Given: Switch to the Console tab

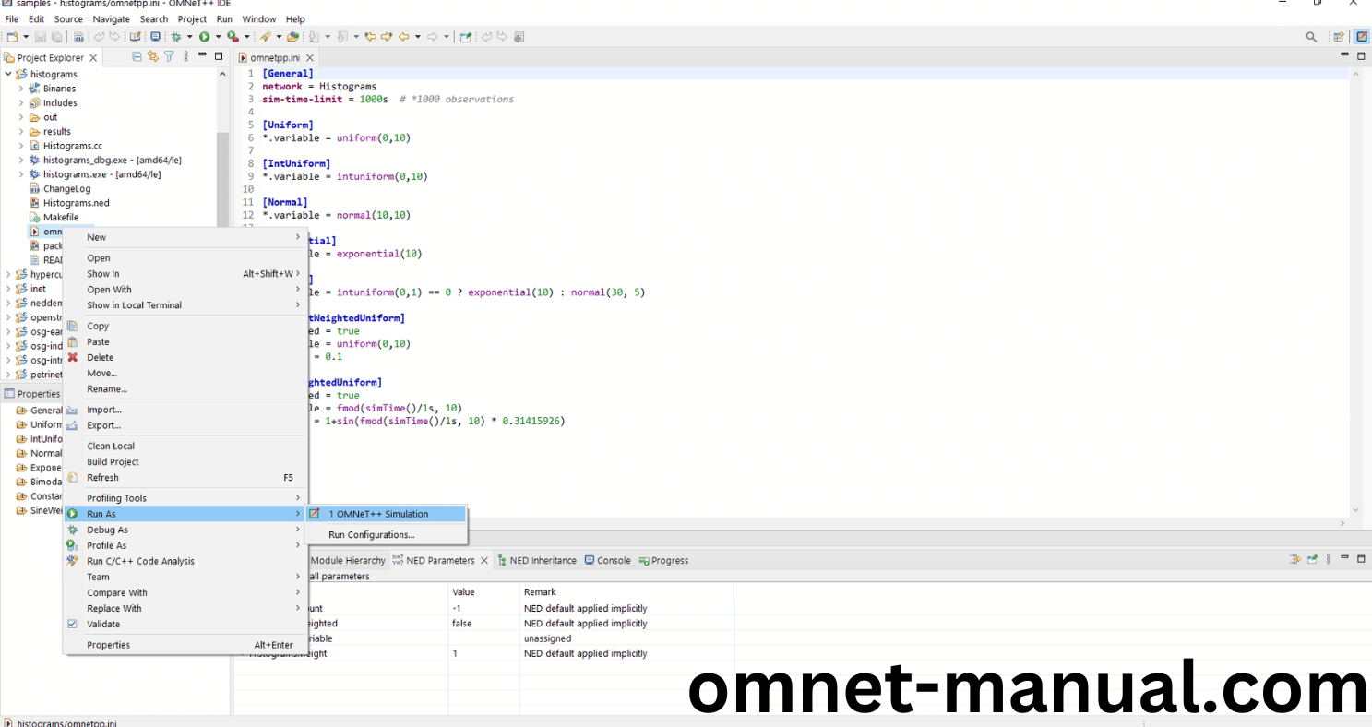Looking at the screenshot, I should [x=613, y=560].
